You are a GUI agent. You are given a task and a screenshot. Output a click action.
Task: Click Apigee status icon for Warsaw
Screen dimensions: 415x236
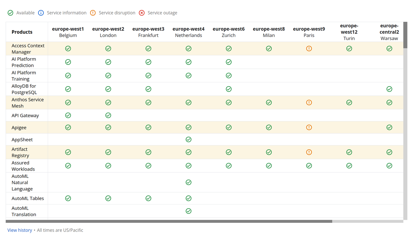pyautogui.click(x=389, y=127)
